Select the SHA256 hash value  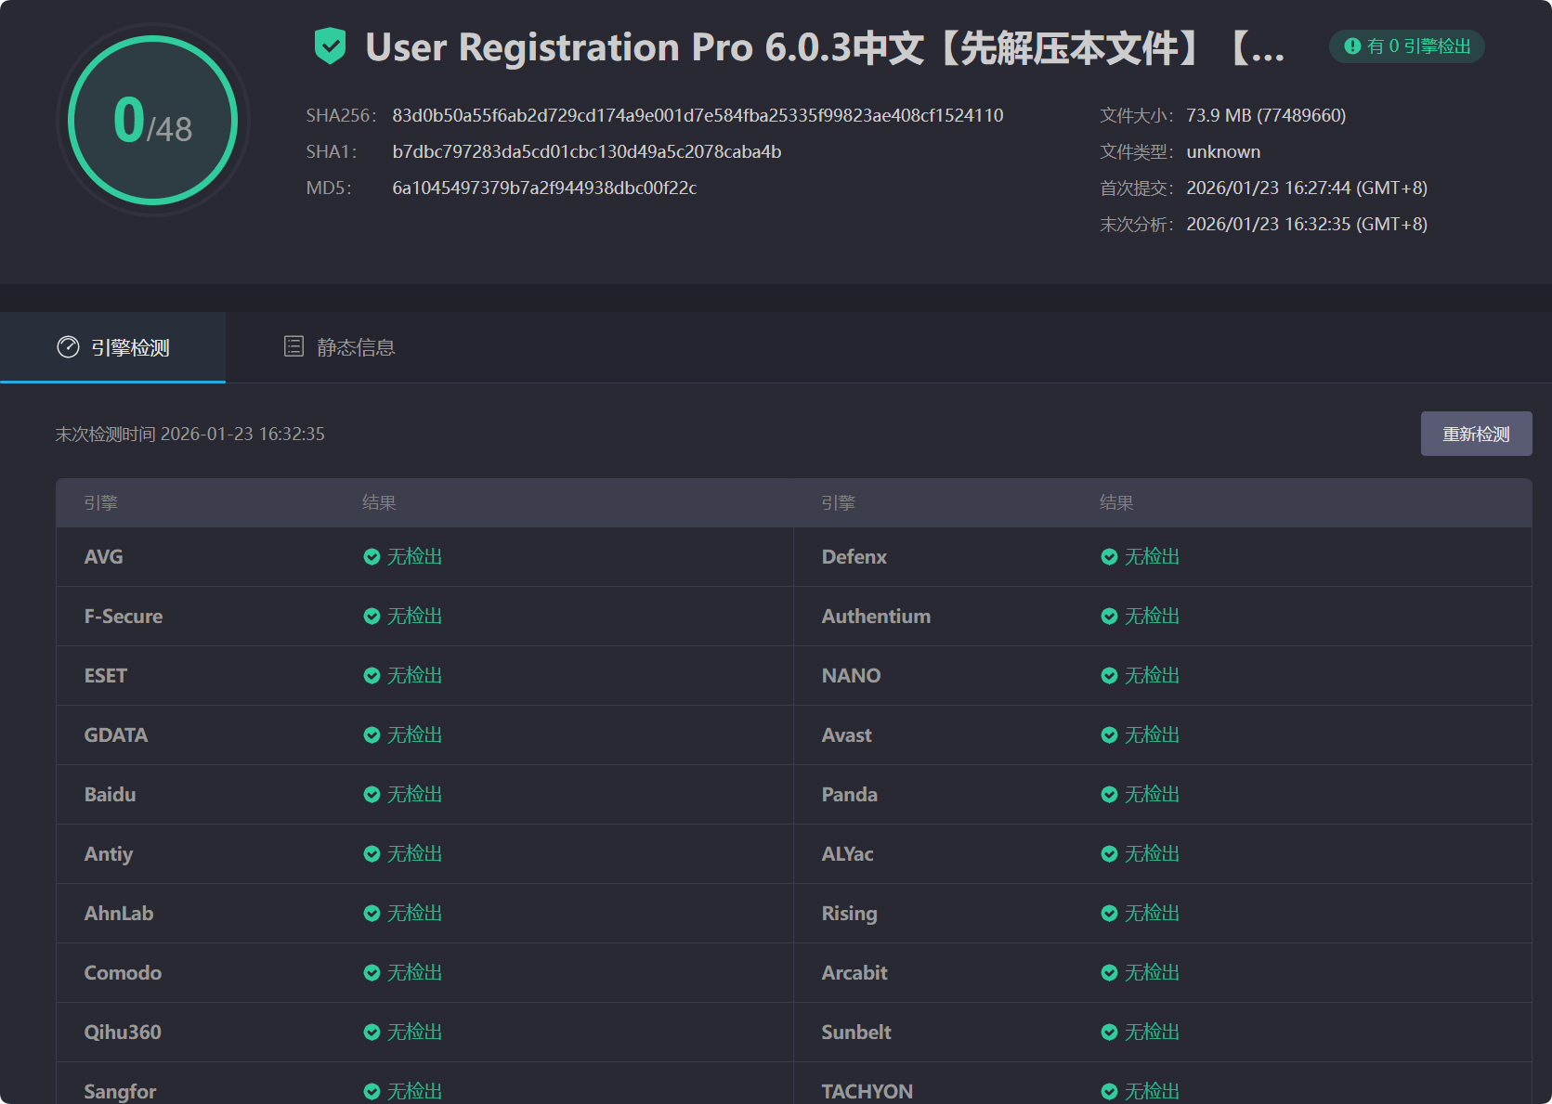tap(698, 115)
